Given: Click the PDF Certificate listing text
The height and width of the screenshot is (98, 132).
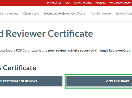Looking at the screenshot, I should [32, 51].
